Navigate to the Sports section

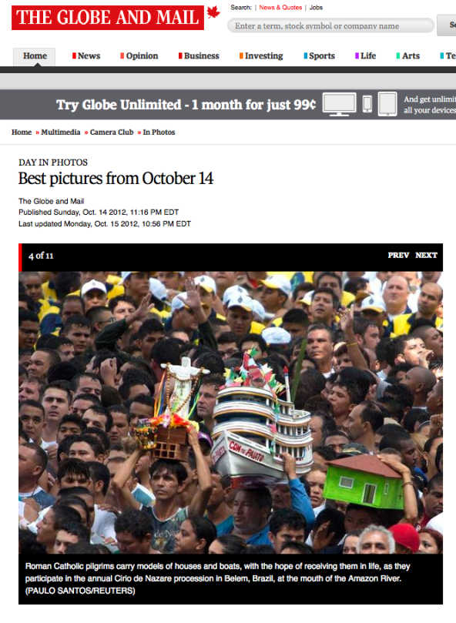coord(319,56)
